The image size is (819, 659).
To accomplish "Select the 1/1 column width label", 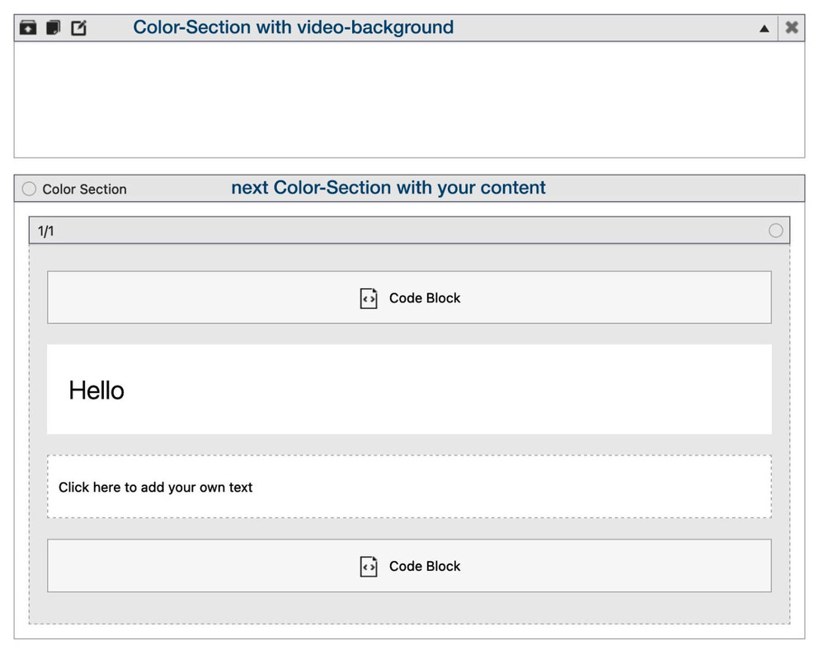I will (x=46, y=231).
